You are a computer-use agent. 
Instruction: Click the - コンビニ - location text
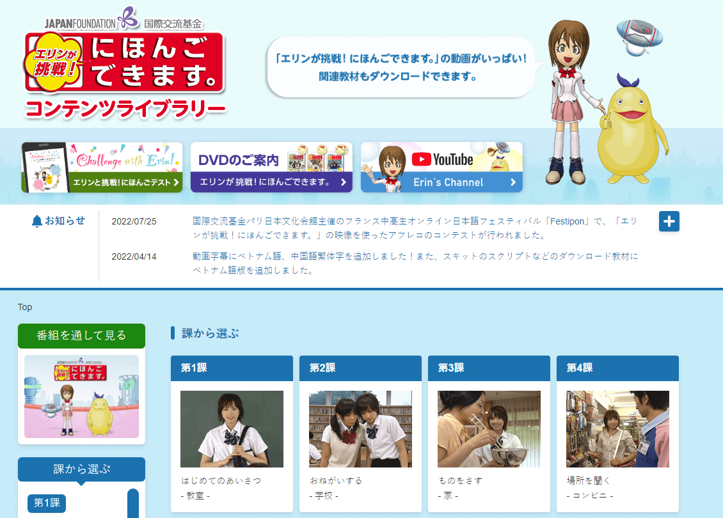click(590, 496)
